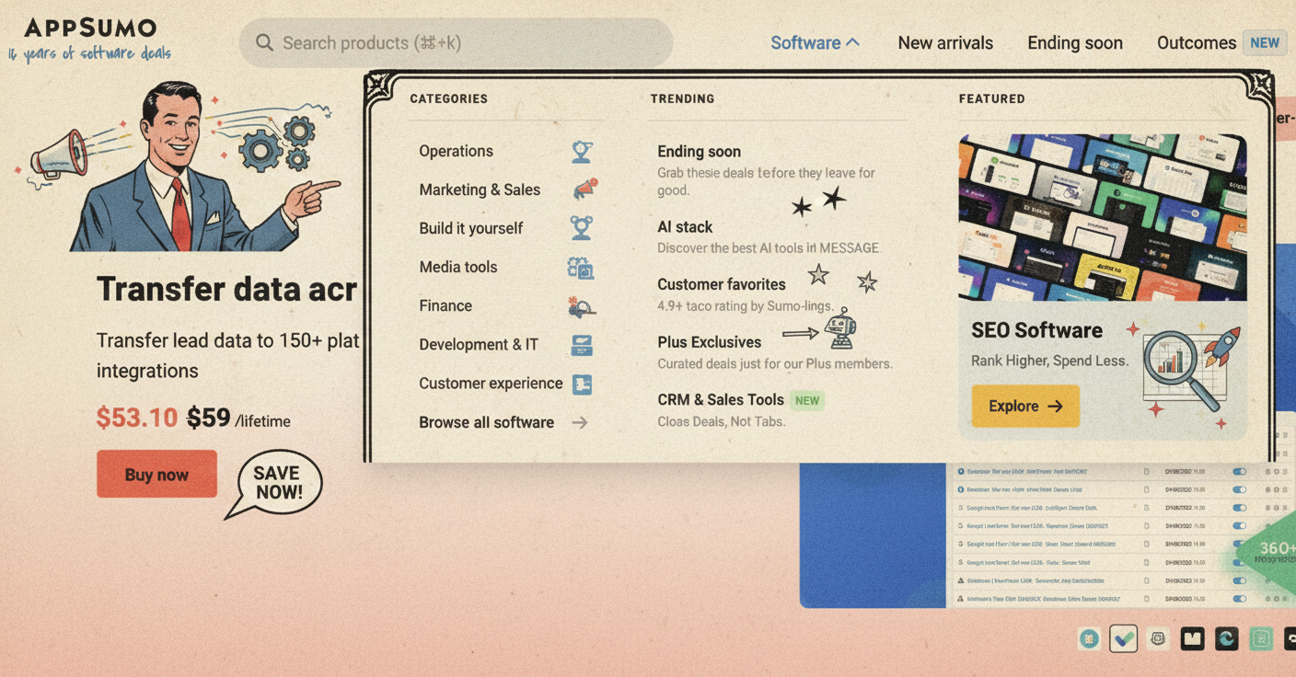This screenshot has height=677, width=1296.
Task: Click the magnifier icon in the search bar
Action: click(264, 42)
